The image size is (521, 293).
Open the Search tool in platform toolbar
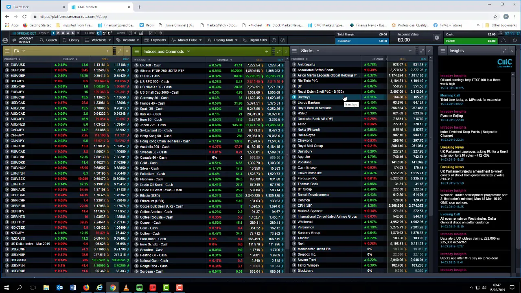pos(48,40)
